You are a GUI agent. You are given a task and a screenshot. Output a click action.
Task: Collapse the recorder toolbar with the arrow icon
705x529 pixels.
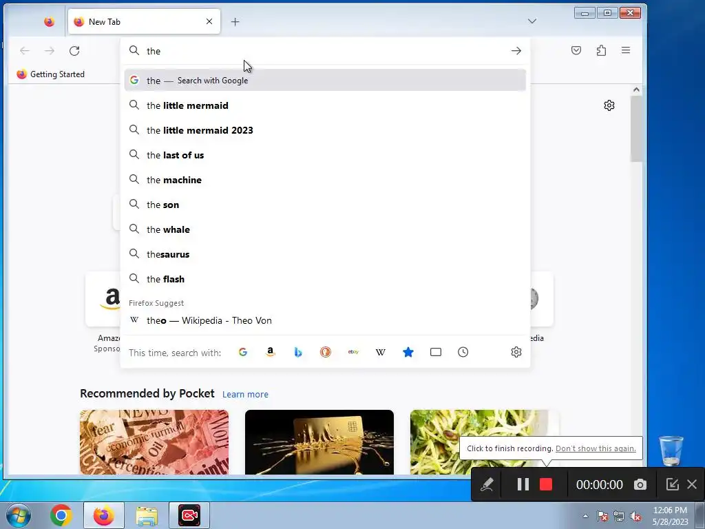pyautogui.click(x=672, y=484)
